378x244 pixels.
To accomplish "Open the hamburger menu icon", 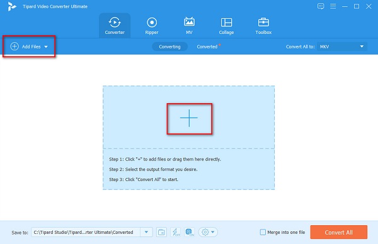I will (333, 6).
